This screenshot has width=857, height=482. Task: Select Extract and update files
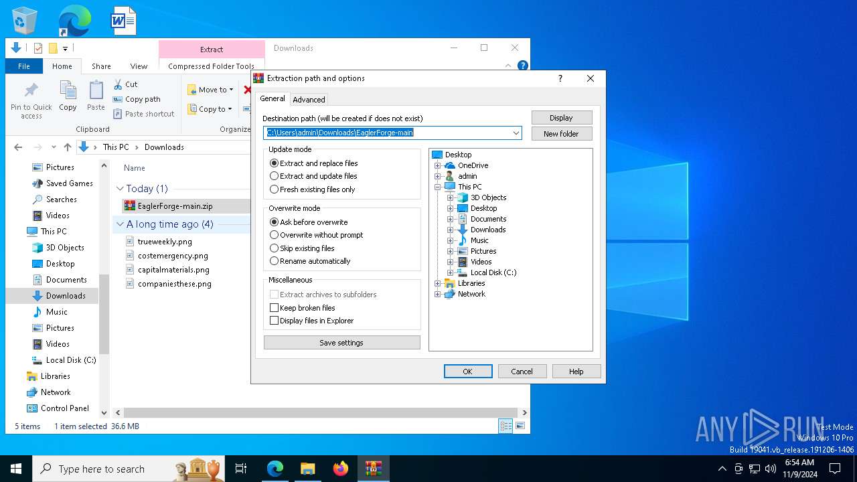point(313,176)
